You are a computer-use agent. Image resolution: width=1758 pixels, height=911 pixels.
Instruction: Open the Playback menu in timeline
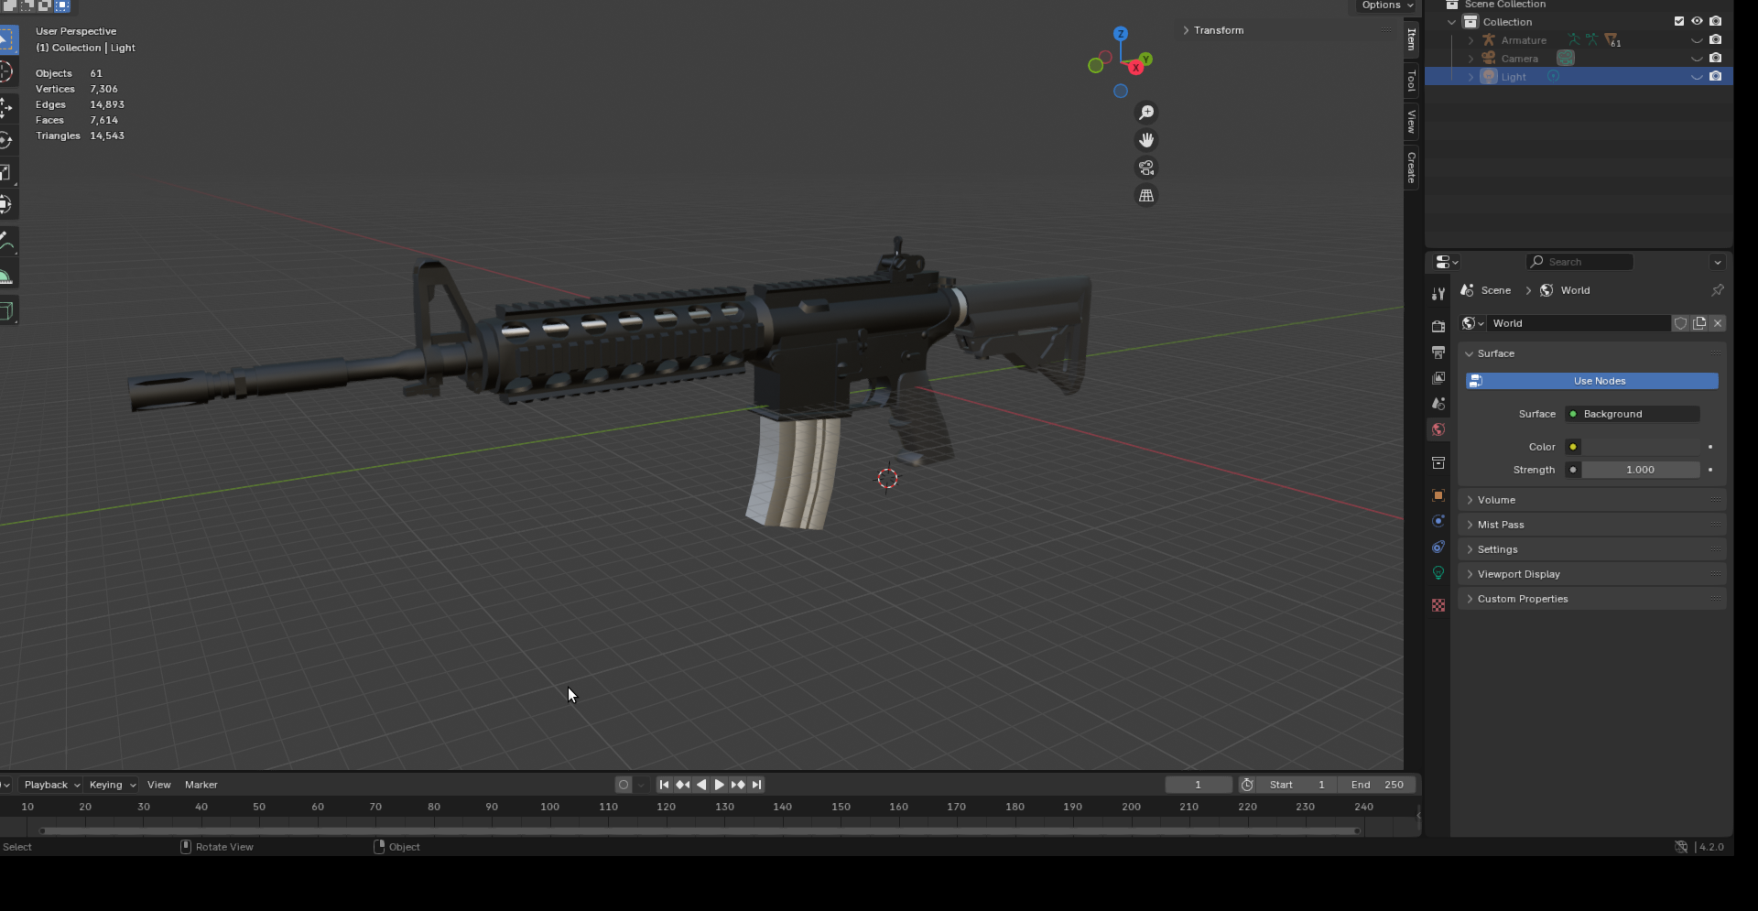coord(51,785)
